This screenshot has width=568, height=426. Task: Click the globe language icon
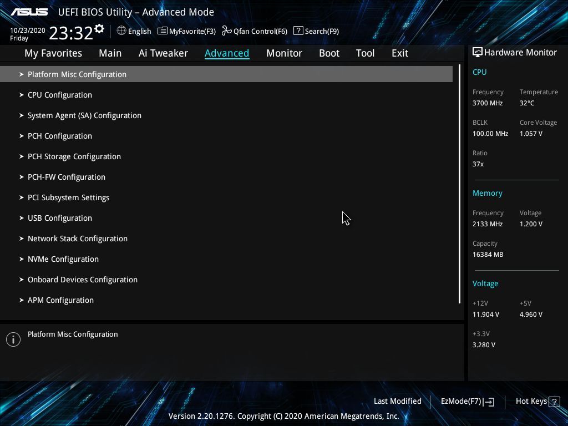(121, 31)
